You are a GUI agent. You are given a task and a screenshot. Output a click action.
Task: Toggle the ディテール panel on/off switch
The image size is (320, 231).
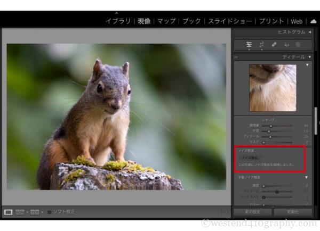pyautogui.click(x=236, y=57)
